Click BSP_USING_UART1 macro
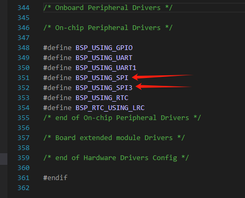 tap(106, 68)
